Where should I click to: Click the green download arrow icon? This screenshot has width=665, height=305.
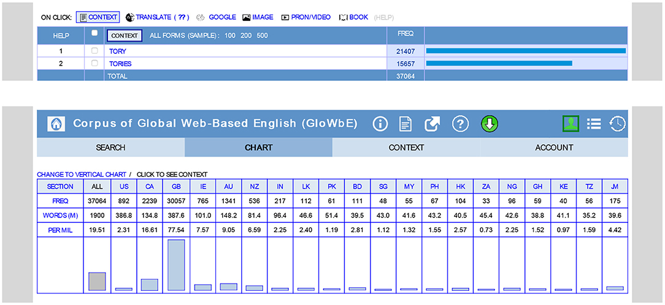click(x=490, y=124)
